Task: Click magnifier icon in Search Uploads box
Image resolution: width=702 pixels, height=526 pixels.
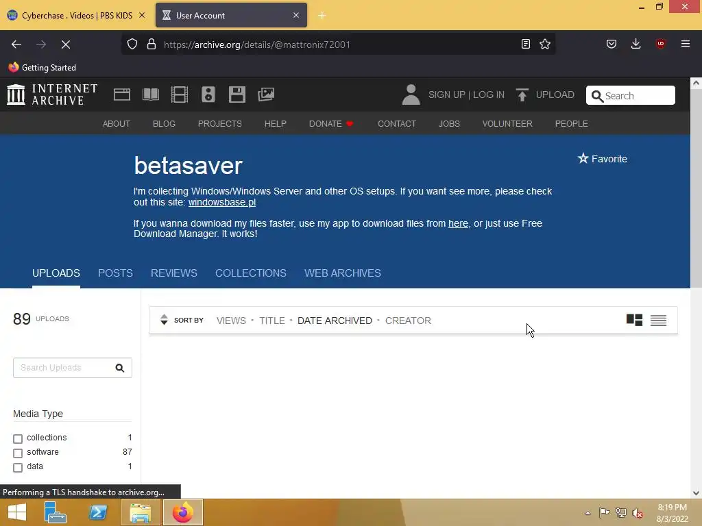Action: click(119, 368)
